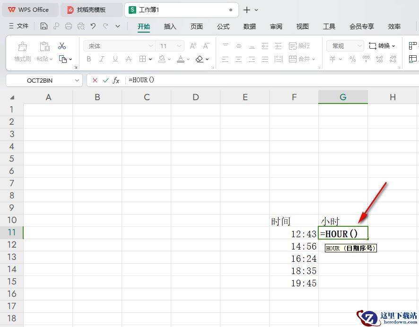This screenshot has height=327, width=419.
Task: Redo the last action
Action: [x=105, y=26]
